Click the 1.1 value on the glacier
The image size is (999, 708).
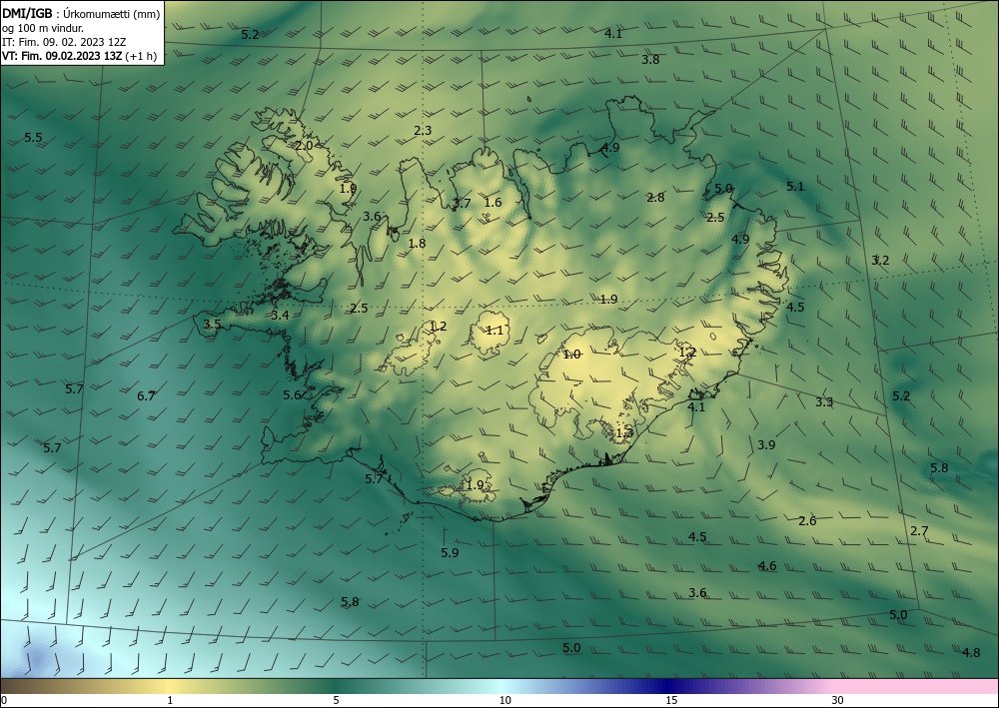click(x=495, y=330)
